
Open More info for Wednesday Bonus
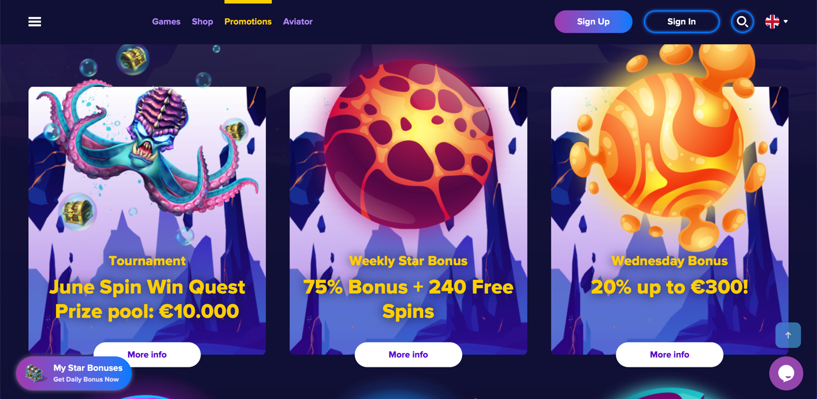click(x=669, y=355)
